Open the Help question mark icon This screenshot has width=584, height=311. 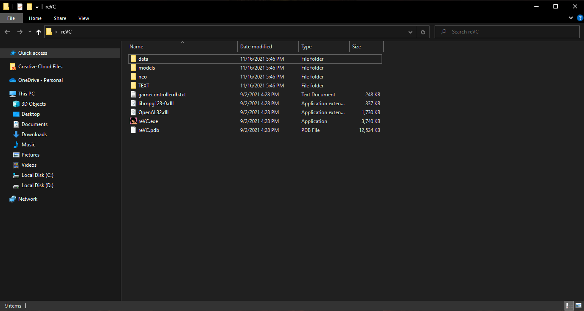point(580,18)
